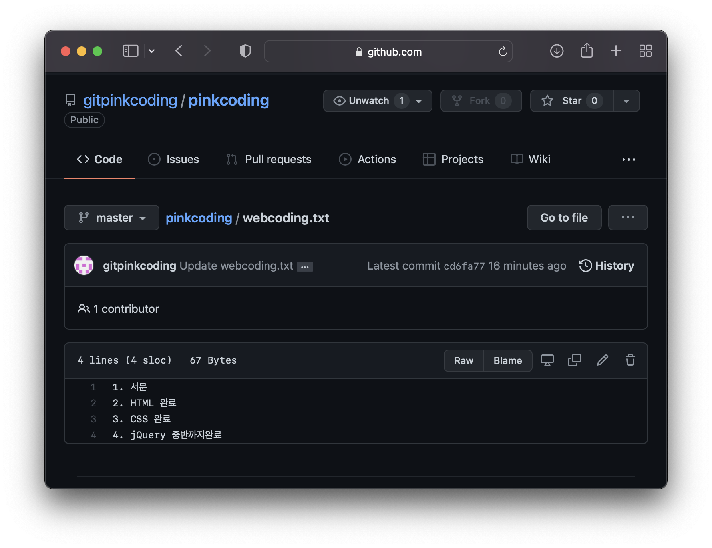This screenshot has width=712, height=548.
Task: Open Unwatch notification options dropdown arrow
Action: 419,101
